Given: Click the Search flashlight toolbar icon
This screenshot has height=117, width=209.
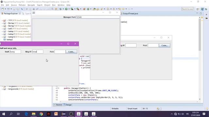Looking at the screenshot, I should coord(102,9).
